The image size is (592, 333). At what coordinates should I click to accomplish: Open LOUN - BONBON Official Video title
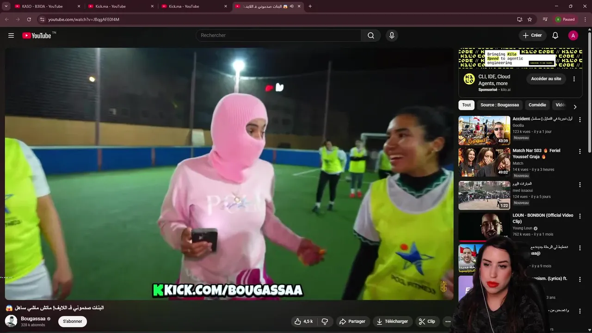(x=543, y=218)
